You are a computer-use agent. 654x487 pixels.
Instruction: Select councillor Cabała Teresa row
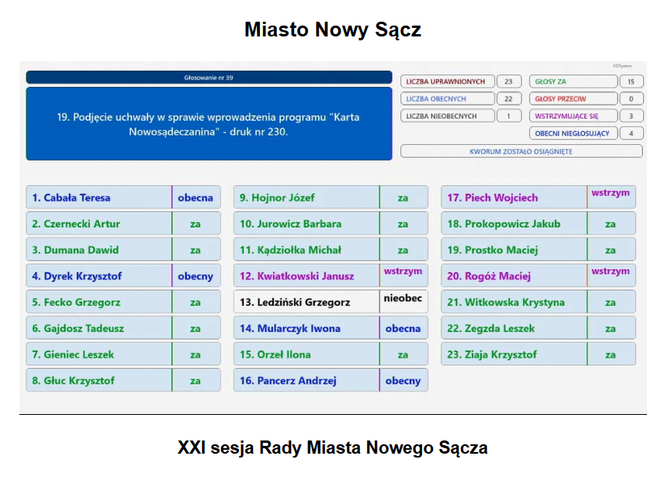[x=99, y=198]
